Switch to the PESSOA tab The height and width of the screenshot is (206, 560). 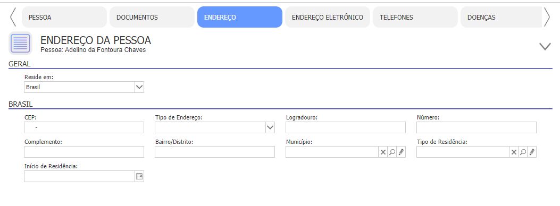[x=64, y=17]
